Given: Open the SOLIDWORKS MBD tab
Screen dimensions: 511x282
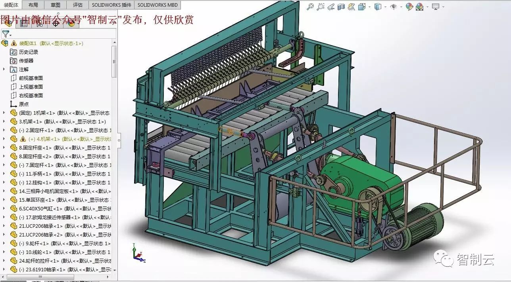Looking at the screenshot, I should 158,5.
